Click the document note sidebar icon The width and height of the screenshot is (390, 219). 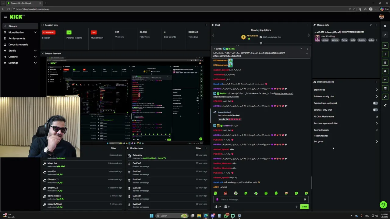(385, 63)
